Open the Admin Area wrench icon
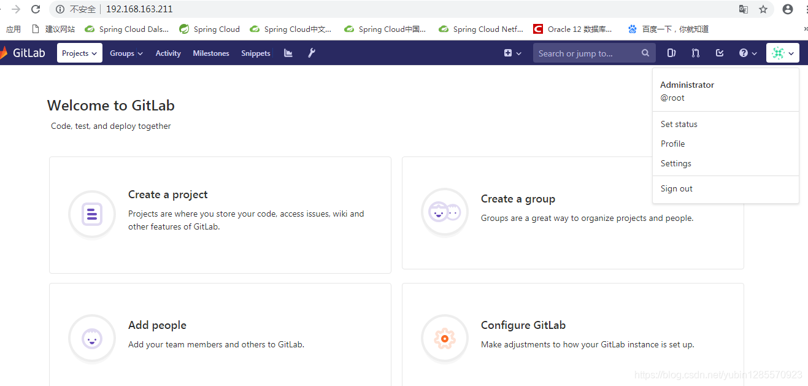Viewport: 808px width, 386px height. click(312, 53)
